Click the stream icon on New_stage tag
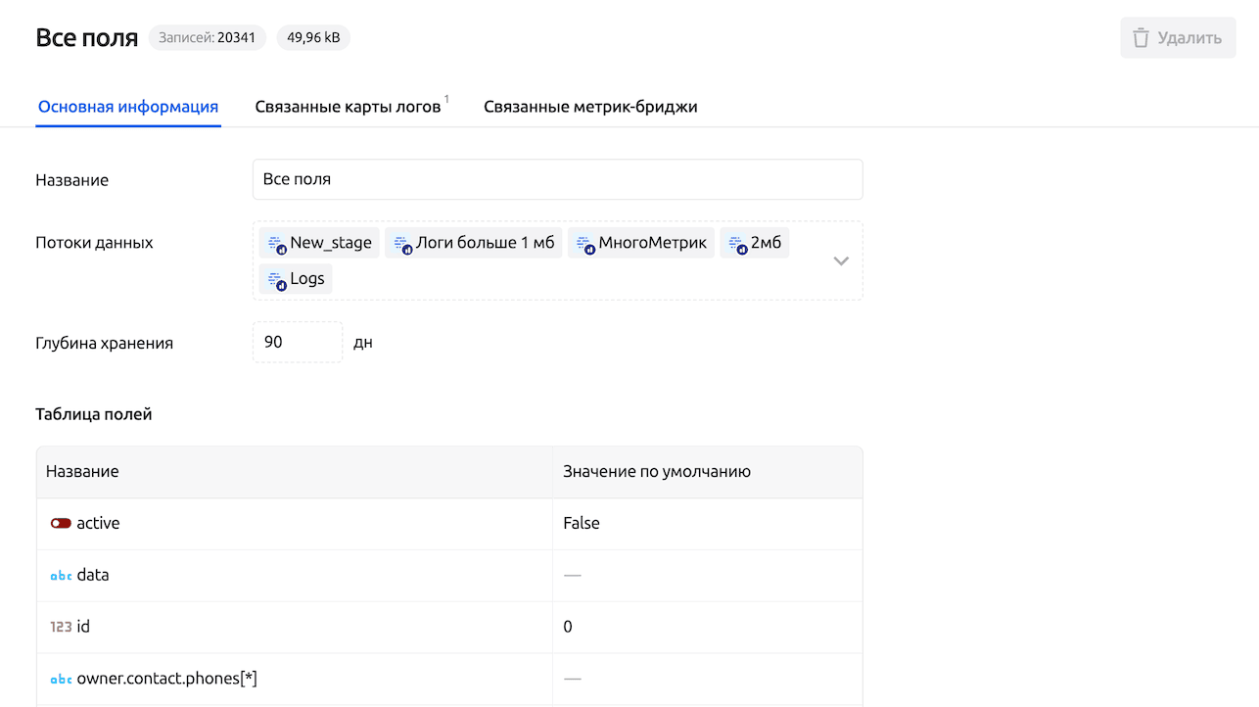Screen dimensions: 1259x707 tap(276, 244)
